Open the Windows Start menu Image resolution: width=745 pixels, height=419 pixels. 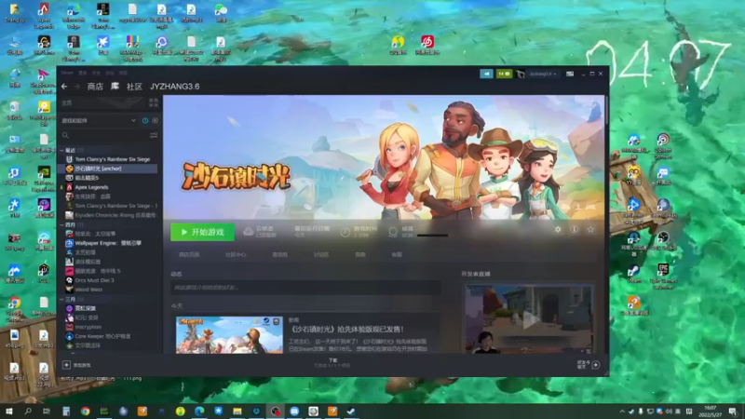pos(8,411)
